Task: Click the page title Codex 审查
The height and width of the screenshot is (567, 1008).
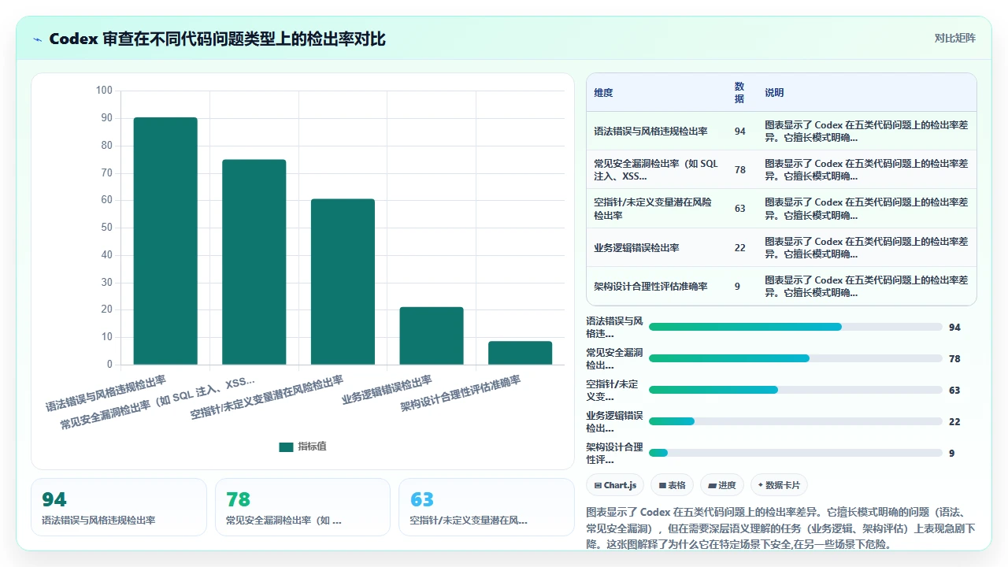Action: 217,39
